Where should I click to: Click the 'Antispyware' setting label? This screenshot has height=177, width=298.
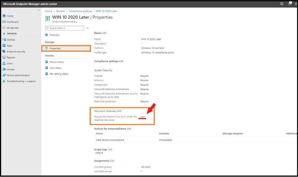tap(101, 85)
